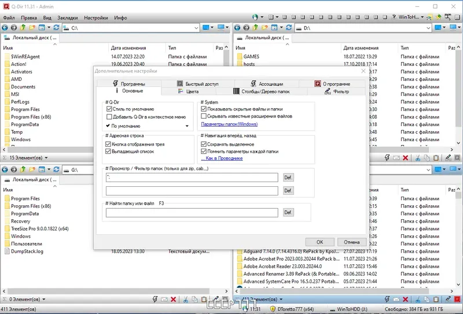Click the red delete X under the D:\ pane
This screenshot has height=314, width=463.
406,158
